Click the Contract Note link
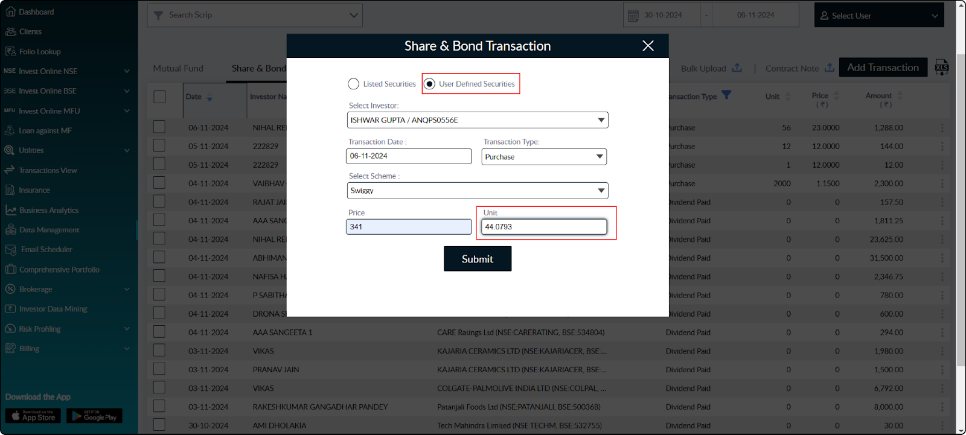 [x=792, y=68]
